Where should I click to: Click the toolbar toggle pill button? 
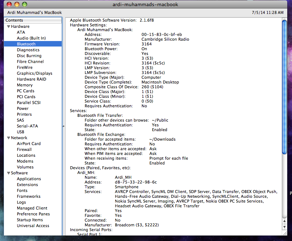(x=282, y=4)
